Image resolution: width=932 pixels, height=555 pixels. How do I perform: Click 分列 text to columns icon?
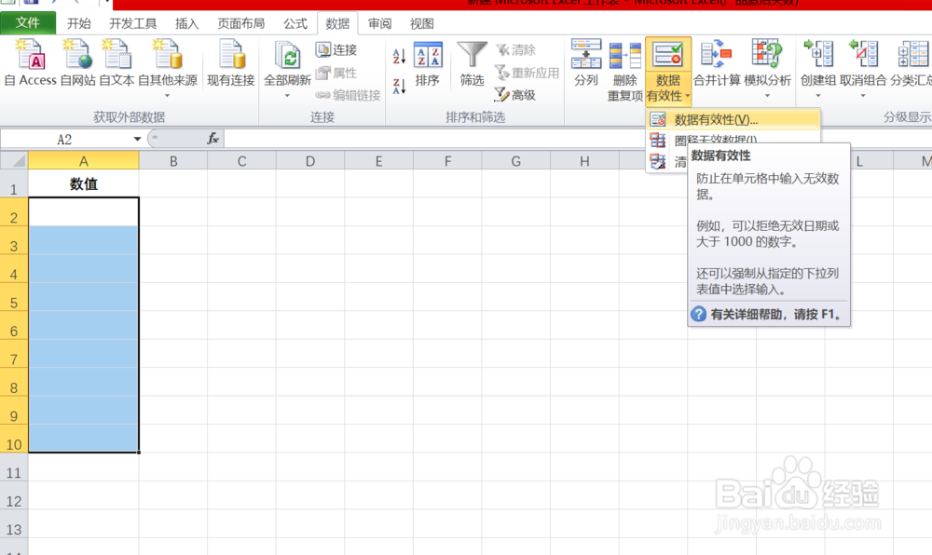(586, 55)
